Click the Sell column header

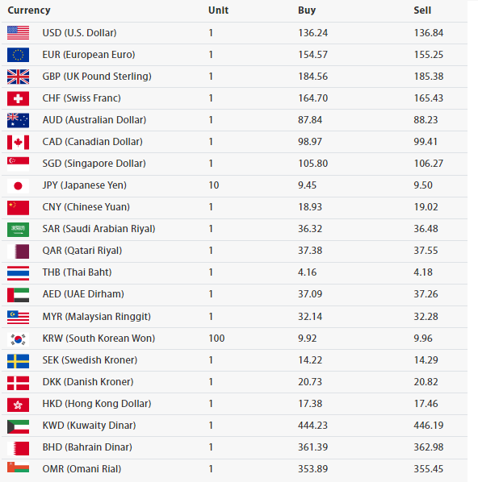pos(422,10)
